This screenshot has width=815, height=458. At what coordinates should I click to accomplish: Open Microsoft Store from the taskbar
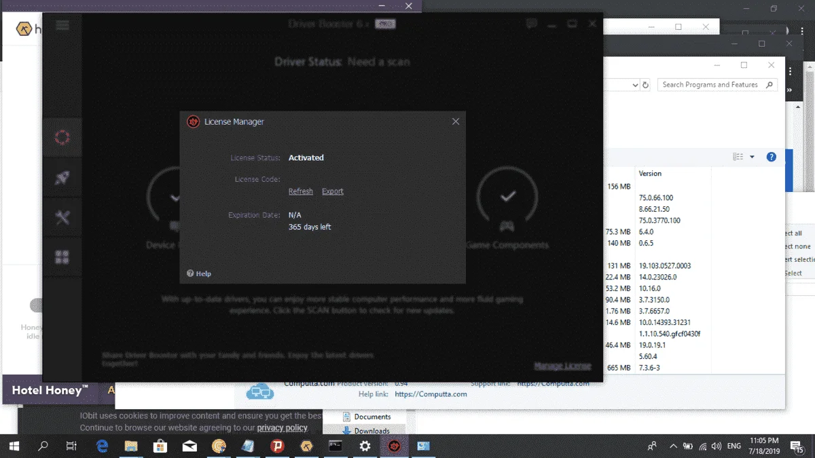tap(160, 446)
